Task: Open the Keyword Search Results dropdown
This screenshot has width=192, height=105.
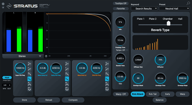Action: tap(144, 8)
